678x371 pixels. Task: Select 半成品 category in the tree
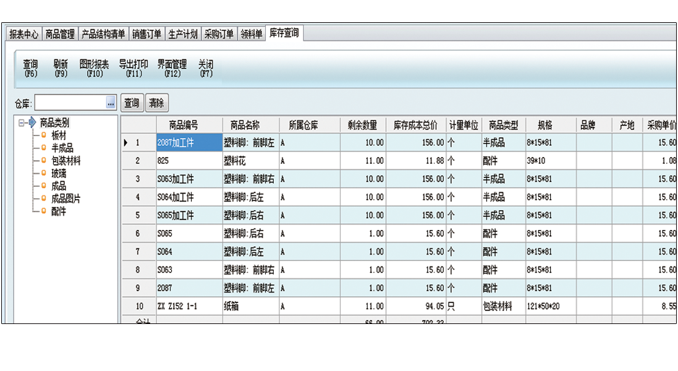pos(62,148)
